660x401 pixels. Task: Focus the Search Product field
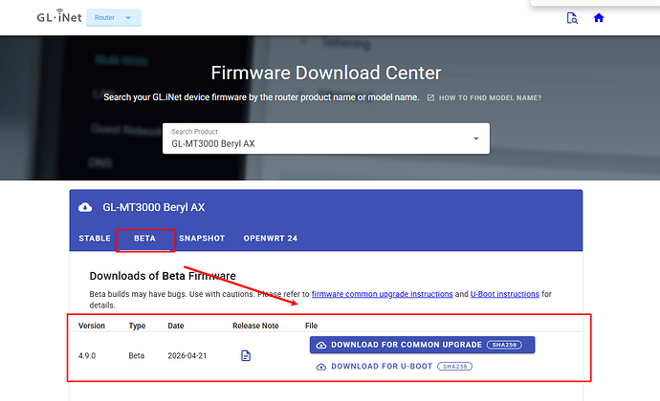tap(326, 138)
